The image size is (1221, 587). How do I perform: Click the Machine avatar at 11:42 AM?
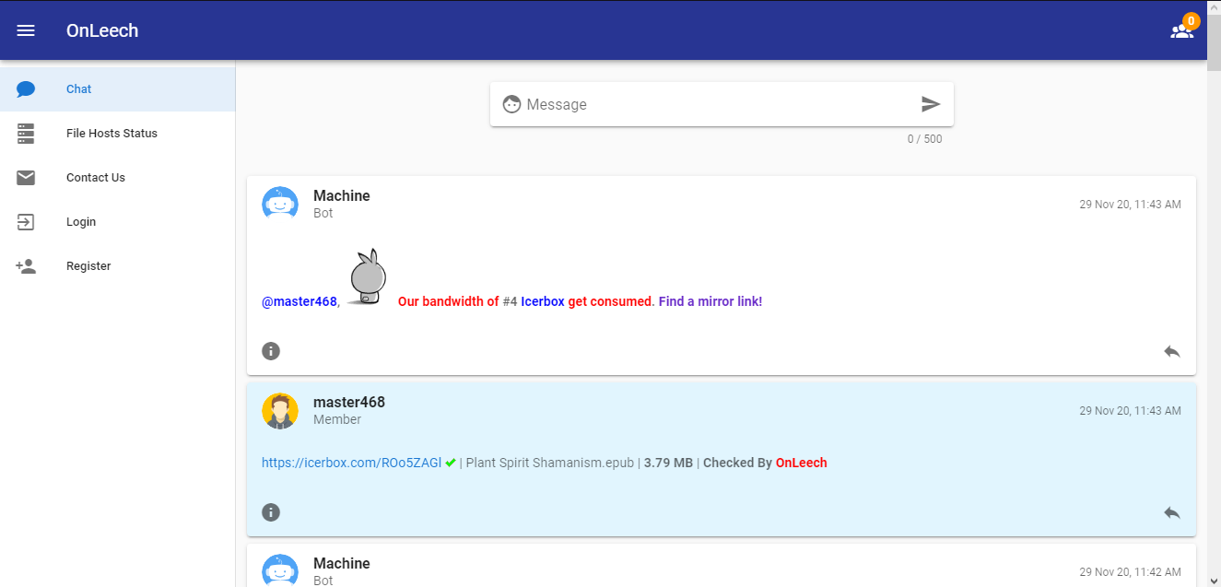click(x=280, y=570)
